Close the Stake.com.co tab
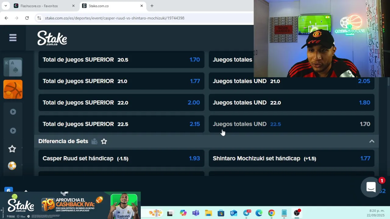 (141, 6)
